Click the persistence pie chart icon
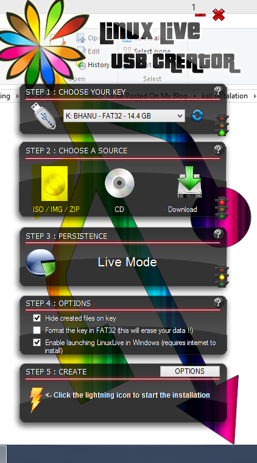 pos(41,263)
